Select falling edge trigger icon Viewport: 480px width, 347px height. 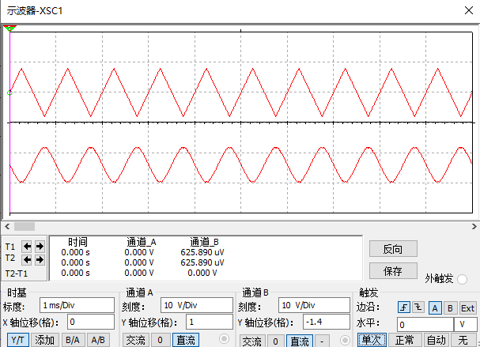(x=418, y=307)
